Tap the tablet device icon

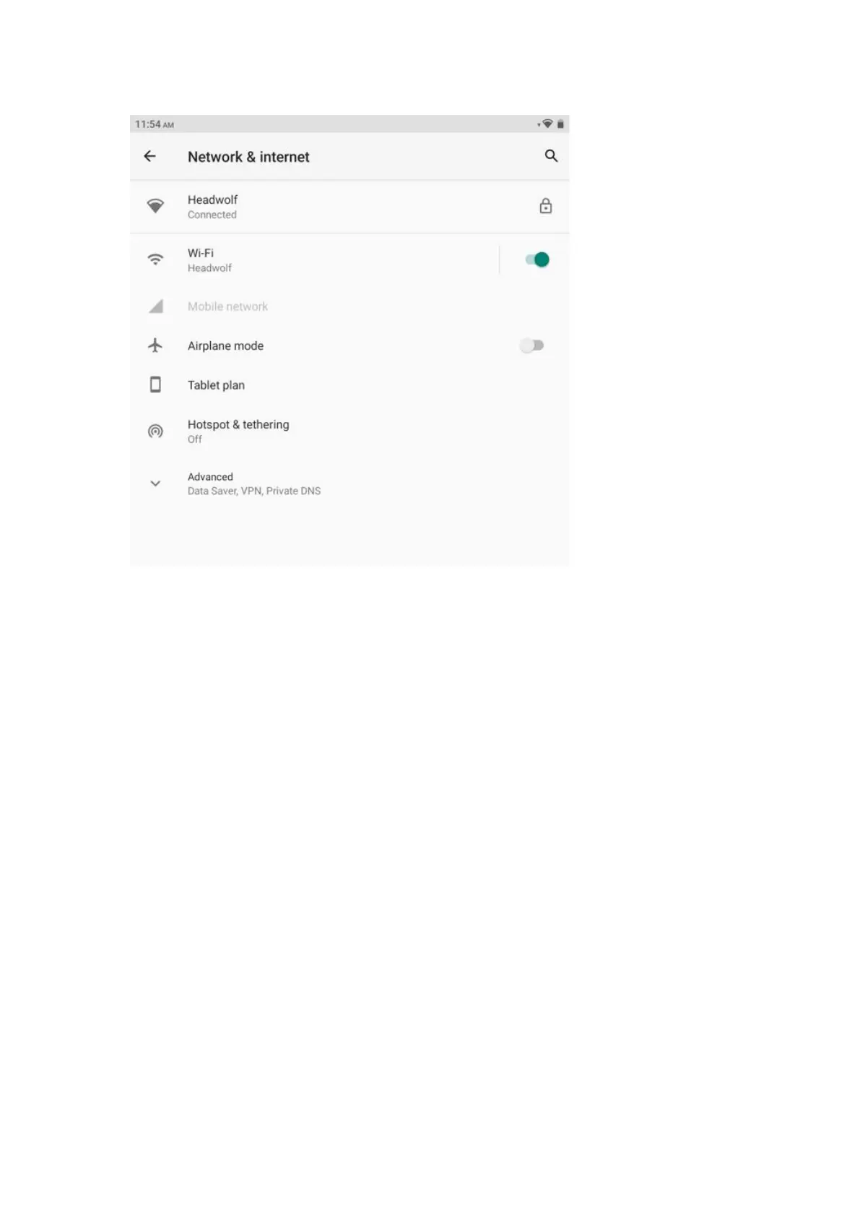(155, 384)
